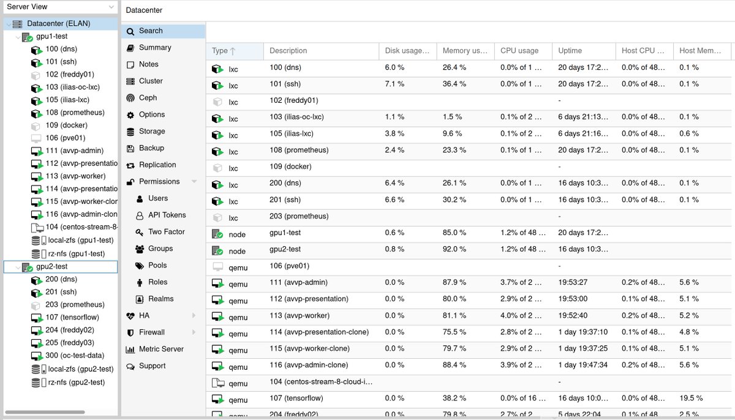Click the Datacenter server icon in tree

18,24
